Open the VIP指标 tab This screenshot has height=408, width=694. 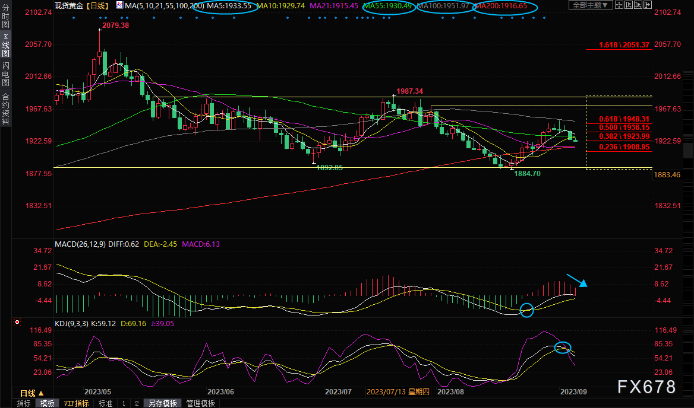pos(76,403)
